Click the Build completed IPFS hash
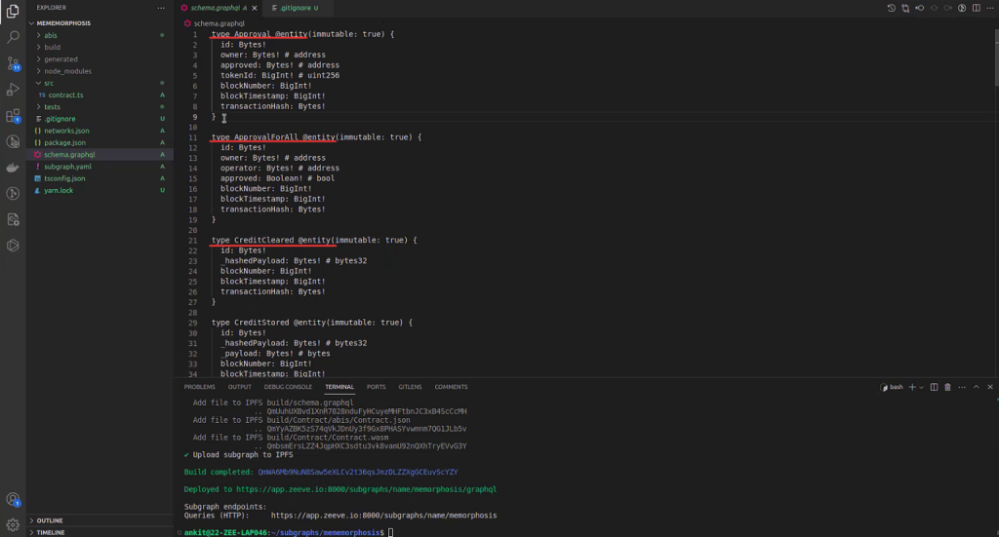 pyautogui.click(x=358, y=472)
